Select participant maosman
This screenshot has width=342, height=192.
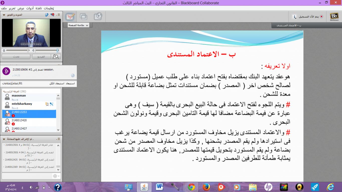(29, 97)
